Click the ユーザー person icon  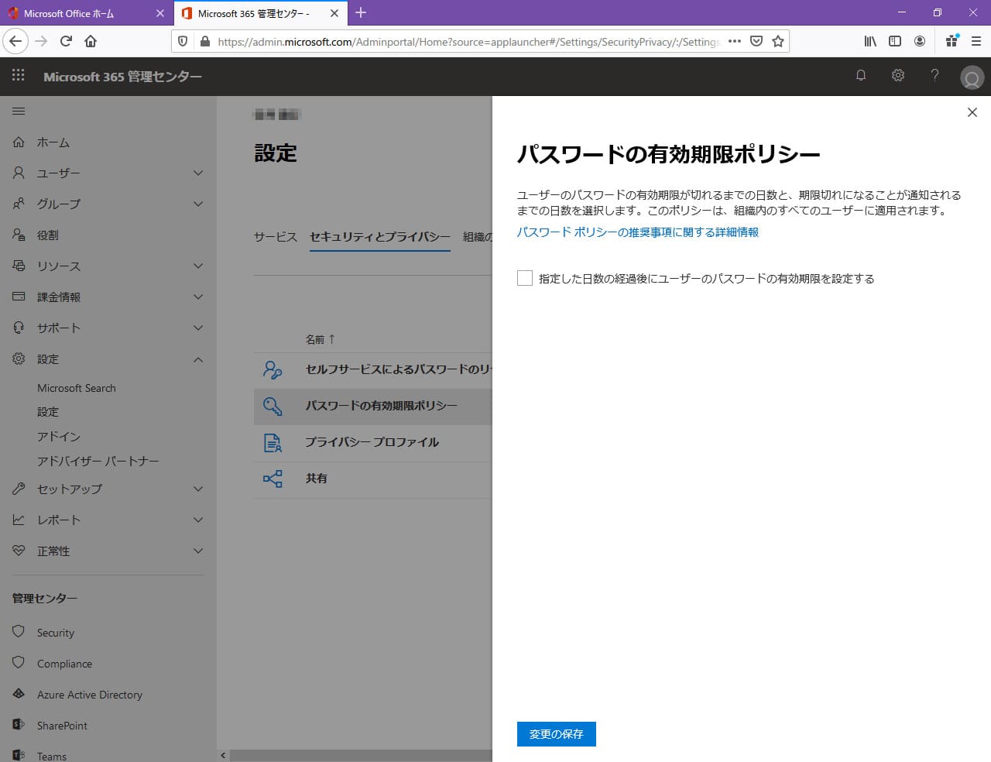[x=19, y=173]
